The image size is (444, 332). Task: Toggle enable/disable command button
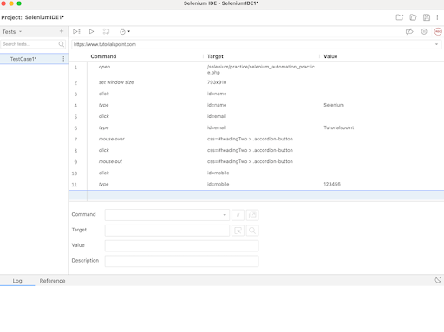tap(238, 215)
